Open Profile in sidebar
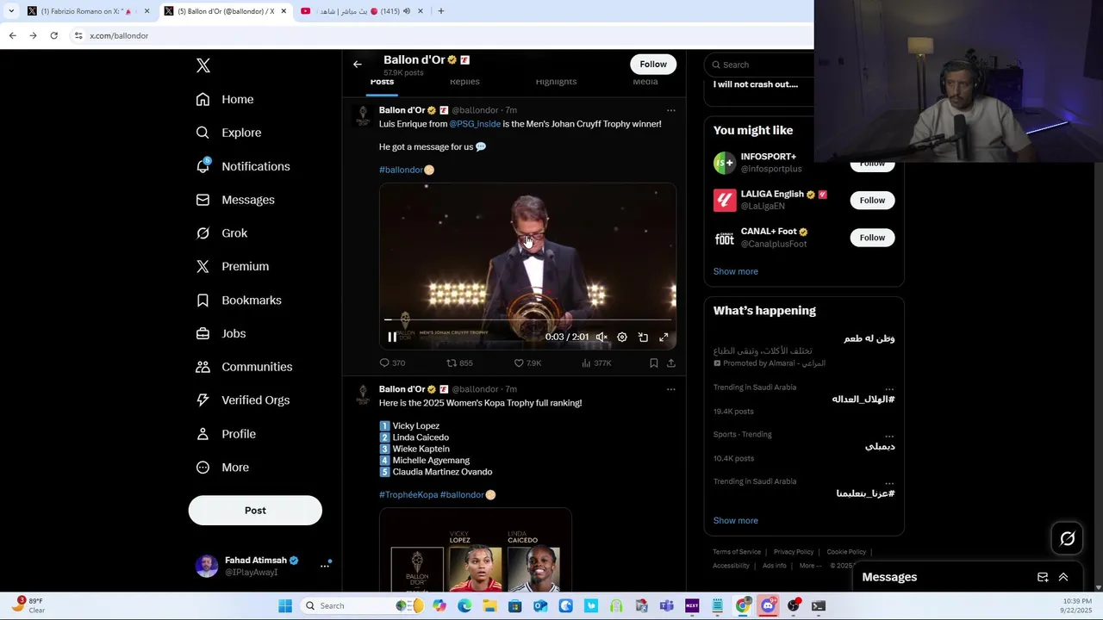1103x620 pixels. [x=226, y=434]
